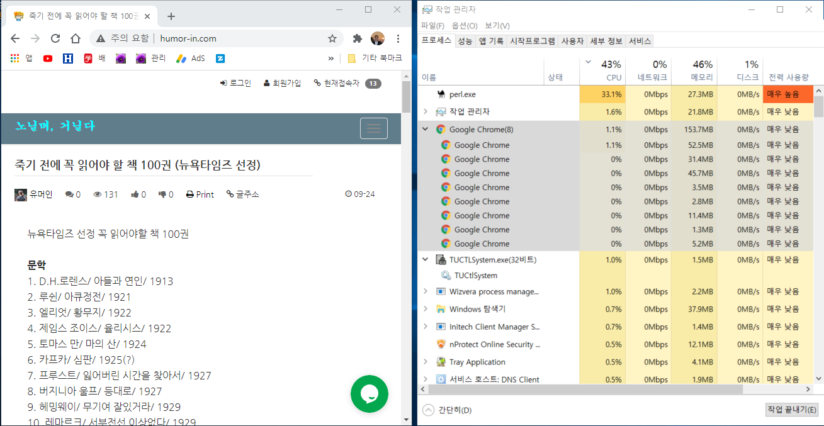Switch to the 사용자 tab
824x426 pixels.
click(572, 41)
